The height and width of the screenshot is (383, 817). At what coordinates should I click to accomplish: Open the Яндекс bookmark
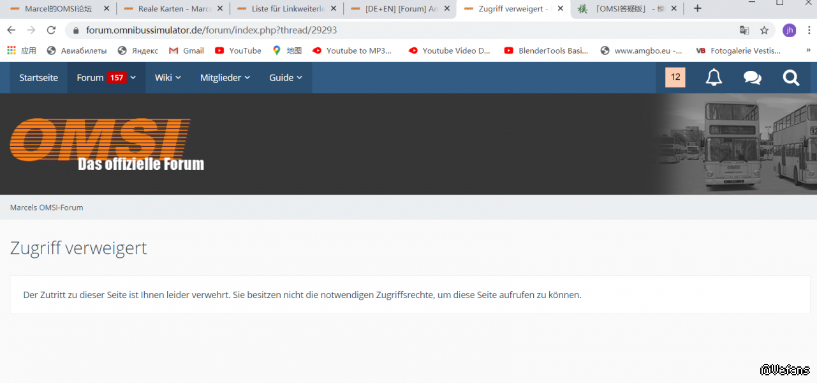[138, 50]
